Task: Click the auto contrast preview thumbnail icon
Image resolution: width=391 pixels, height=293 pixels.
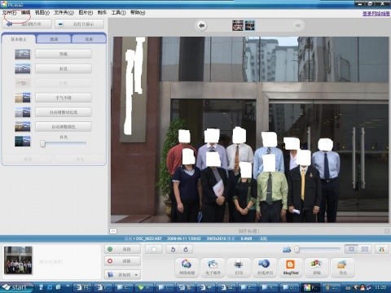Action: tap(23, 112)
